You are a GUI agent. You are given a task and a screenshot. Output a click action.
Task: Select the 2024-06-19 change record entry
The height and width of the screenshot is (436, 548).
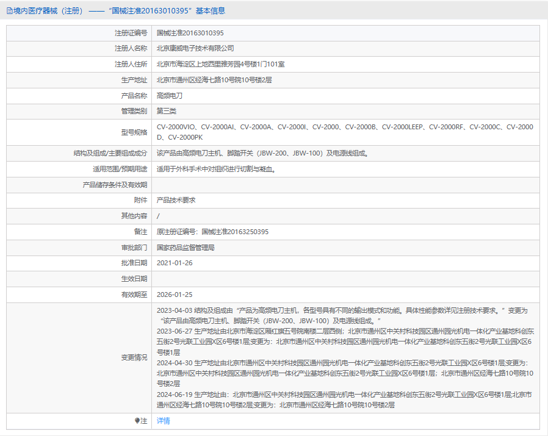(x=344, y=400)
